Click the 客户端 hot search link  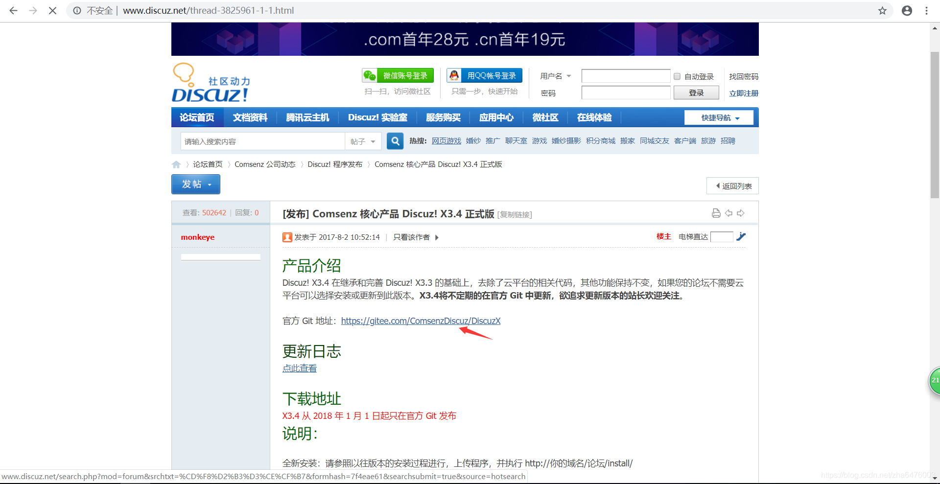point(685,141)
